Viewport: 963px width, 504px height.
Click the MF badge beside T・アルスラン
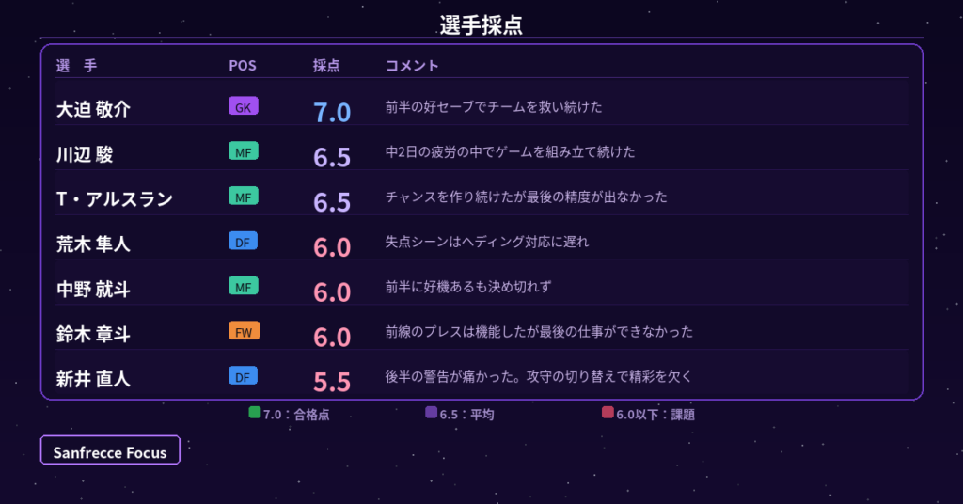coord(244,196)
